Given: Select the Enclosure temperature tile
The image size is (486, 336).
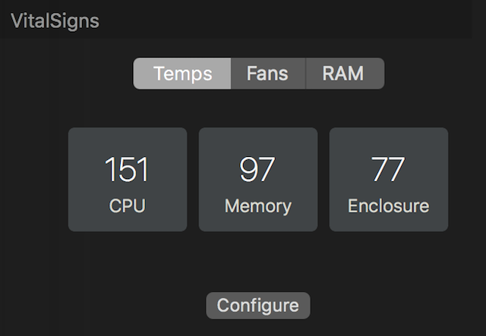Looking at the screenshot, I should tap(389, 179).
